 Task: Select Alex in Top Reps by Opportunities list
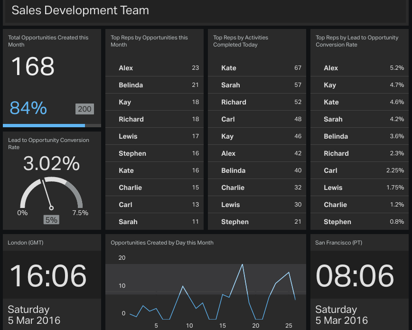point(125,68)
